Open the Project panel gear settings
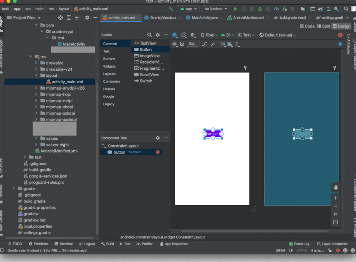 click(87, 18)
